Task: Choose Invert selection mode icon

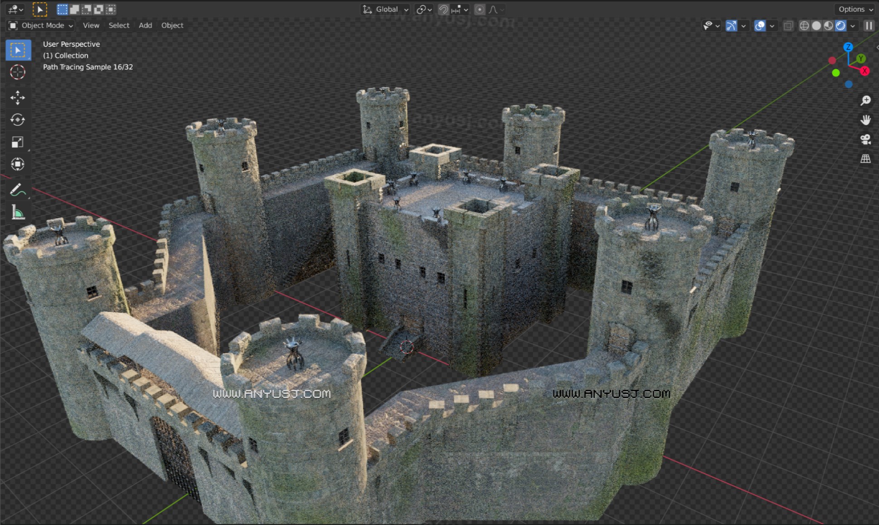Action: pos(98,9)
